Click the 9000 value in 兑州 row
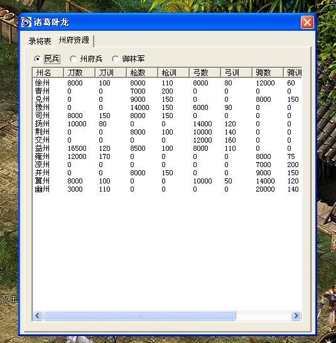The image size is (336, 343). tap(138, 99)
